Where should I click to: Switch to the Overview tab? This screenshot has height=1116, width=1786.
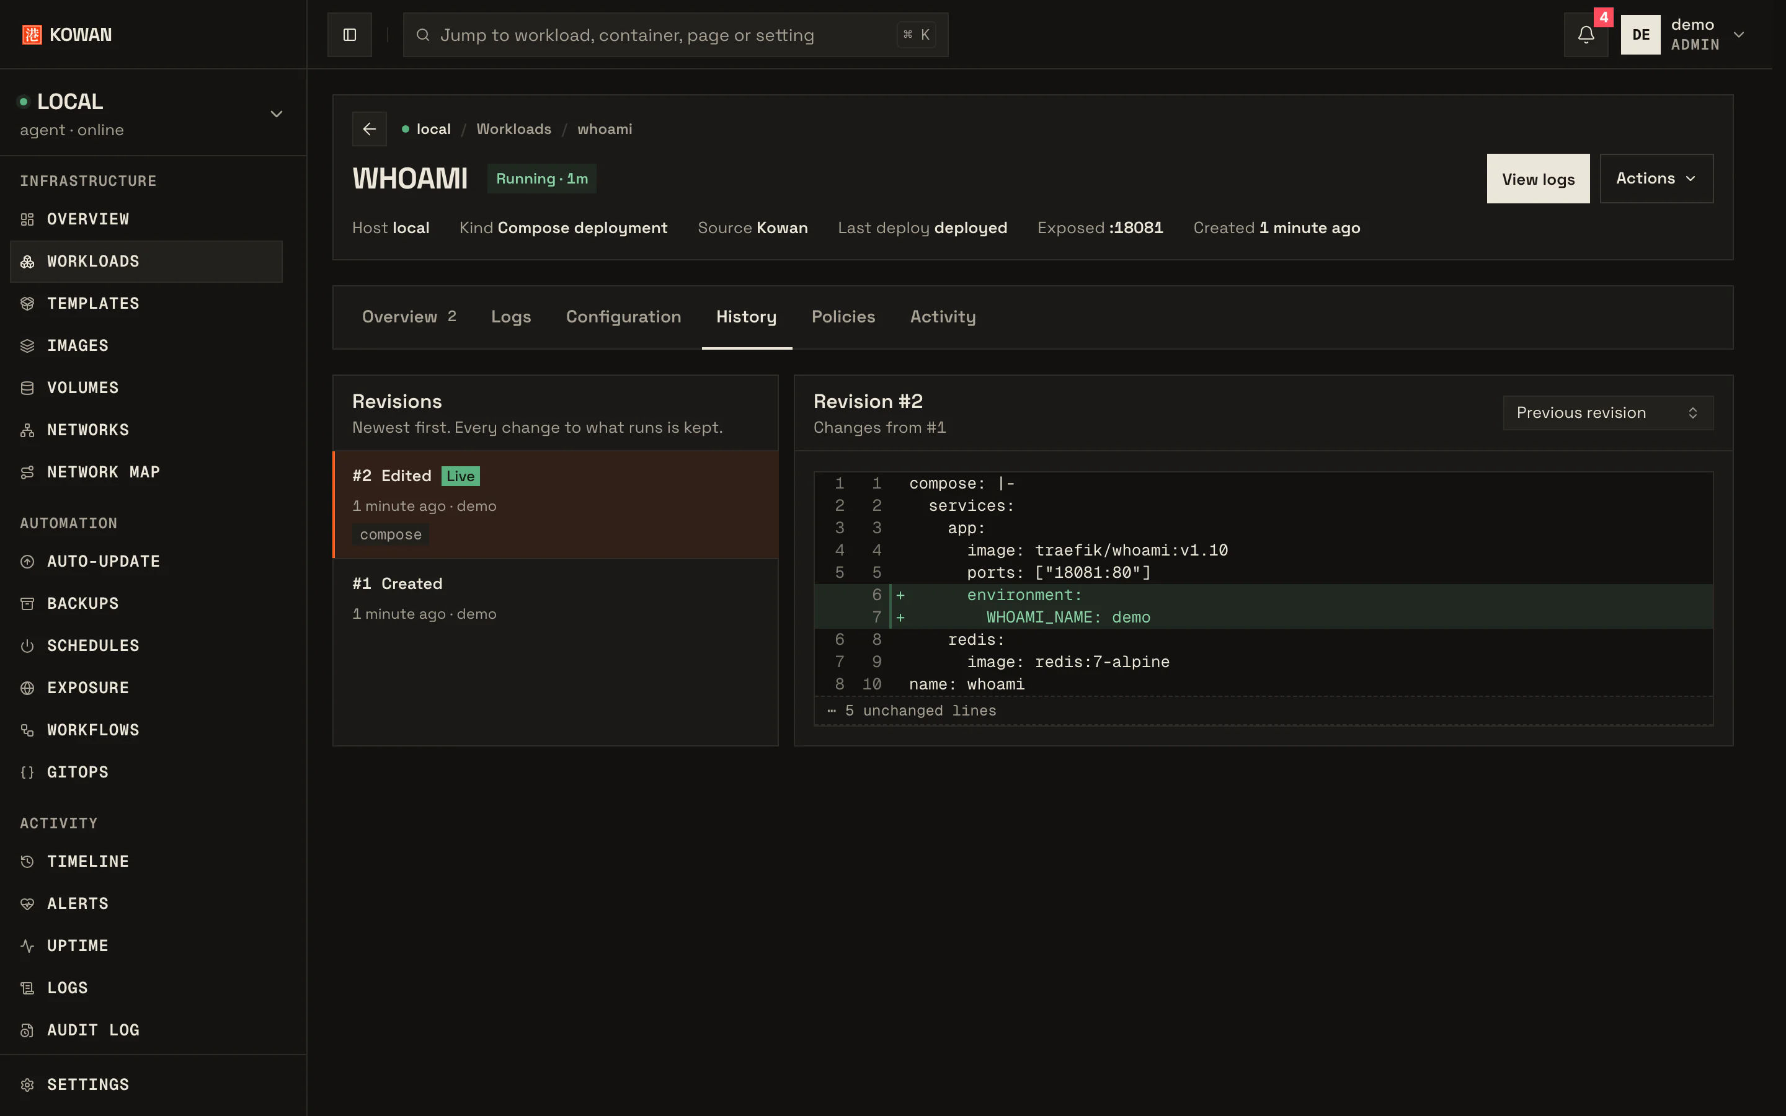[409, 317]
